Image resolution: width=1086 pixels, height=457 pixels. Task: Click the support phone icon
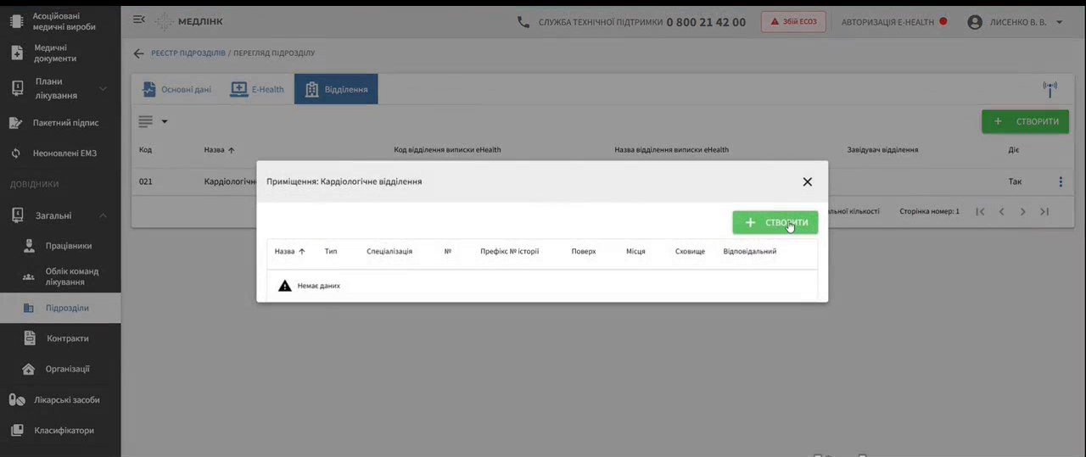pos(523,22)
